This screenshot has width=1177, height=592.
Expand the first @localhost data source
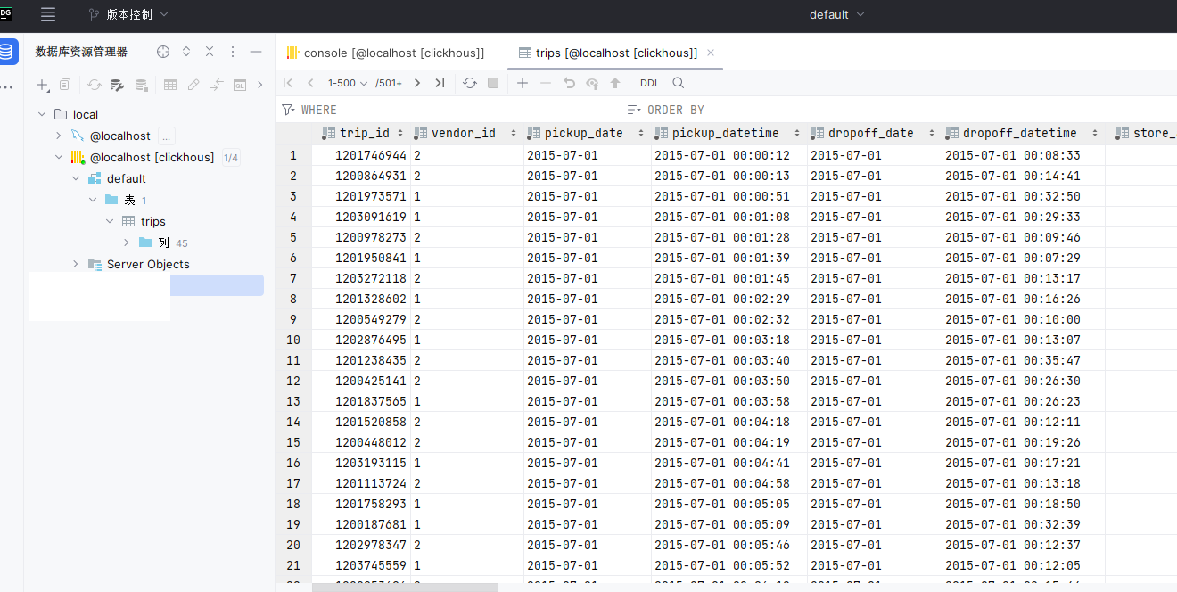[59, 136]
